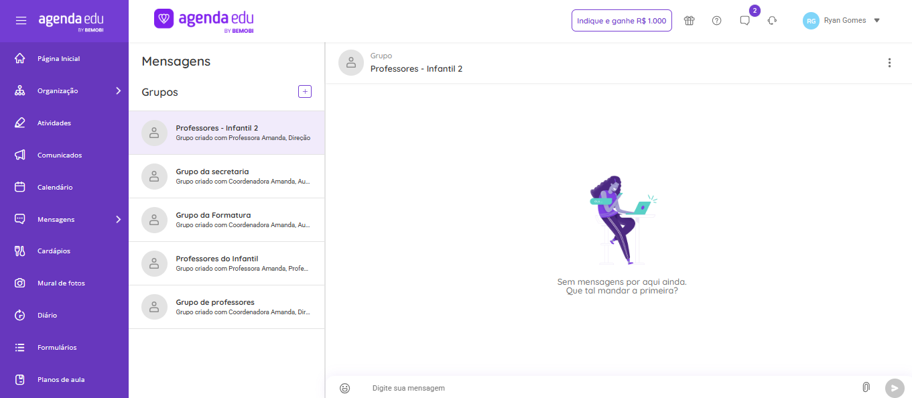Open Atividades menu item
The image size is (912, 398).
[x=64, y=123]
